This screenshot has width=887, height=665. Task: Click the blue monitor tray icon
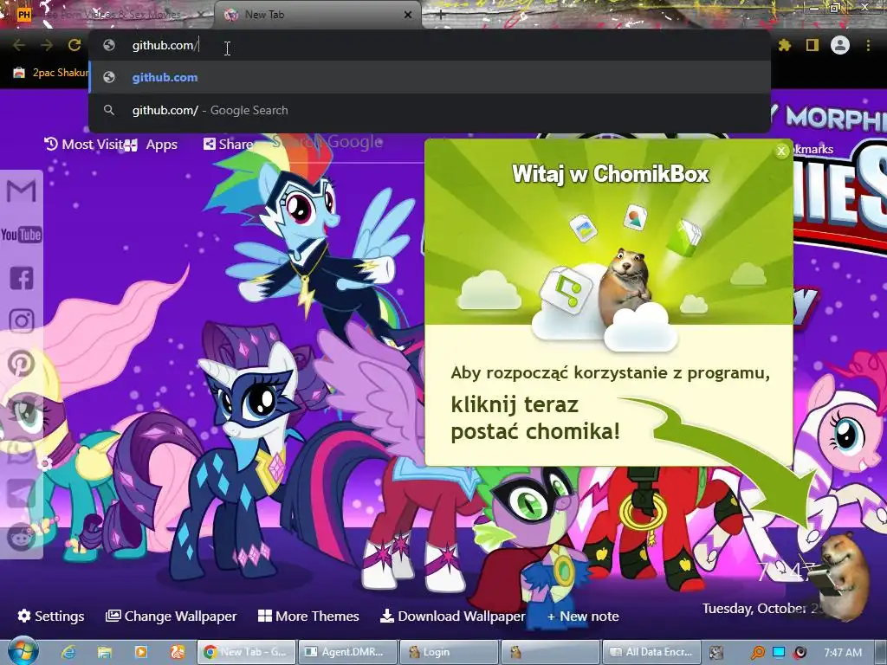(x=779, y=653)
